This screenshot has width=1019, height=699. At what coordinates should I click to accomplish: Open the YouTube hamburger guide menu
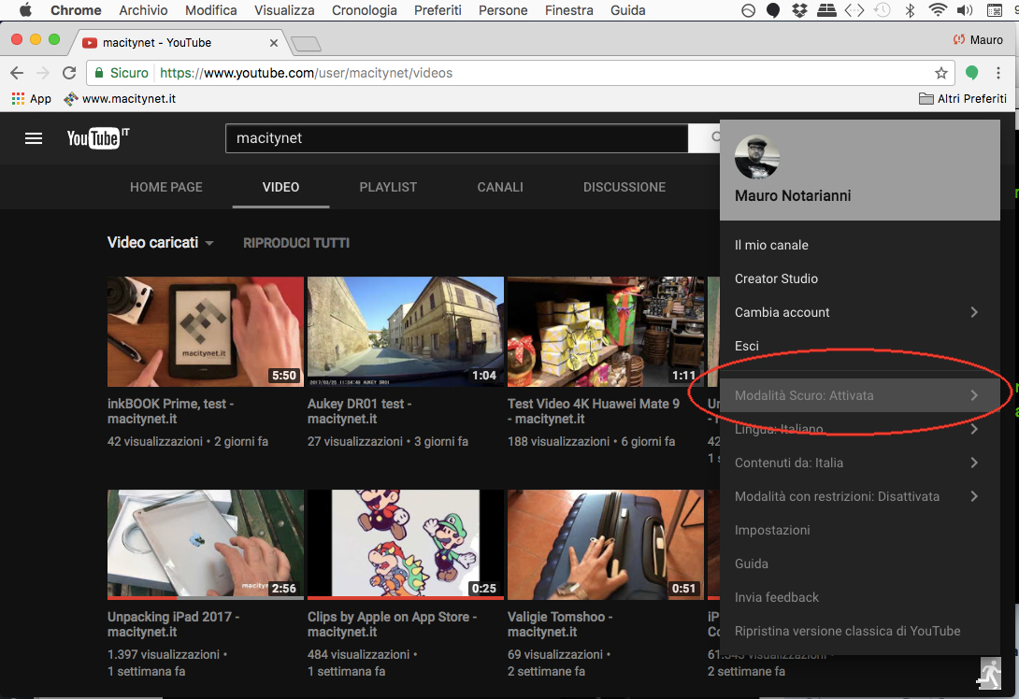33,138
